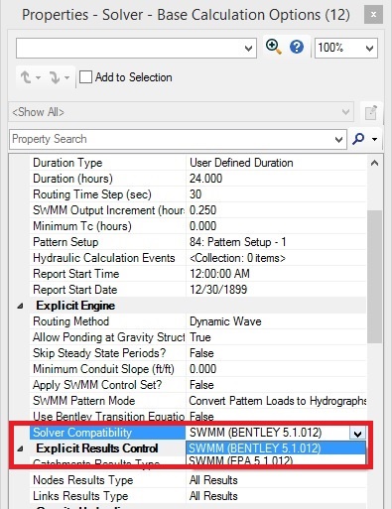
Task: Click the navigate forward arrow icon
Action: (54, 77)
